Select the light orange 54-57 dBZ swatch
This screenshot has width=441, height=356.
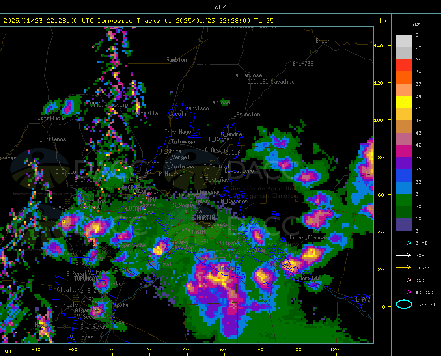tap(404, 90)
